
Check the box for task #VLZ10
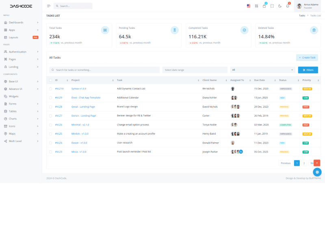point(51,89)
